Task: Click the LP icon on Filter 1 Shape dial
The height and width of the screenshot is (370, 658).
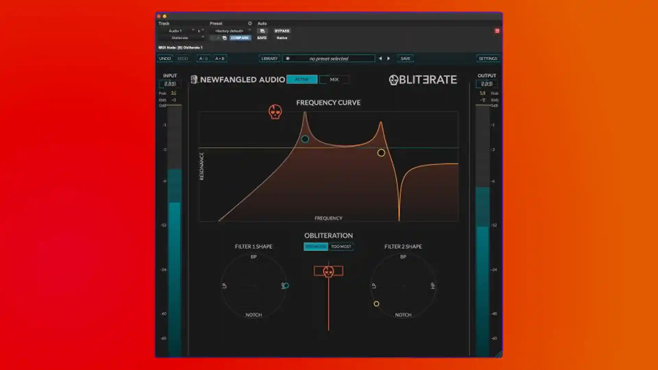Action: point(224,285)
